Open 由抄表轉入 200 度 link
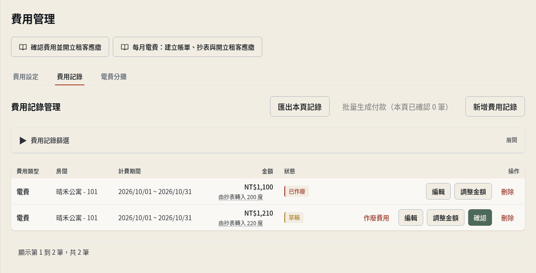Screen dimensions: 536x273 [x=241, y=197]
